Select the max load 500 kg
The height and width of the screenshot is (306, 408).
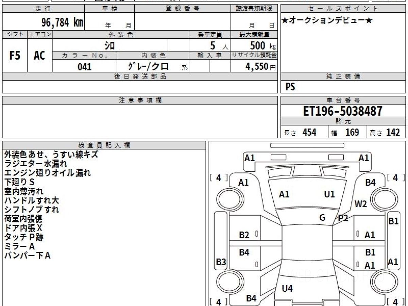tap(263, 45)
